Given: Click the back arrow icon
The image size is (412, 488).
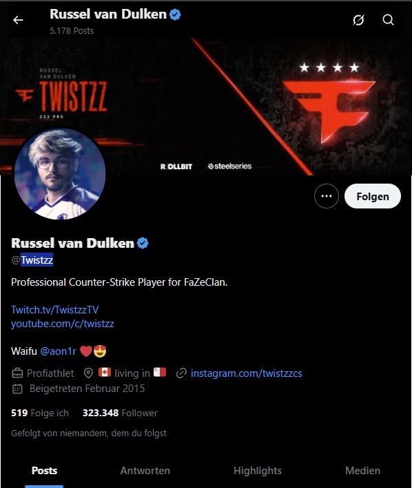Looking at the screenshot, I should click(18, 20).
